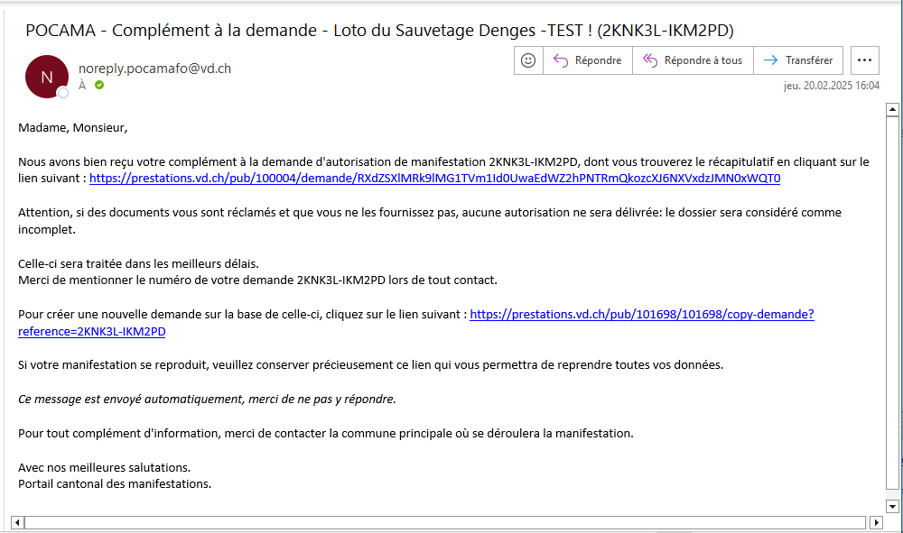Open the demande récapitulatif link
Screen dimensions: 903x533
click(433, 179)
